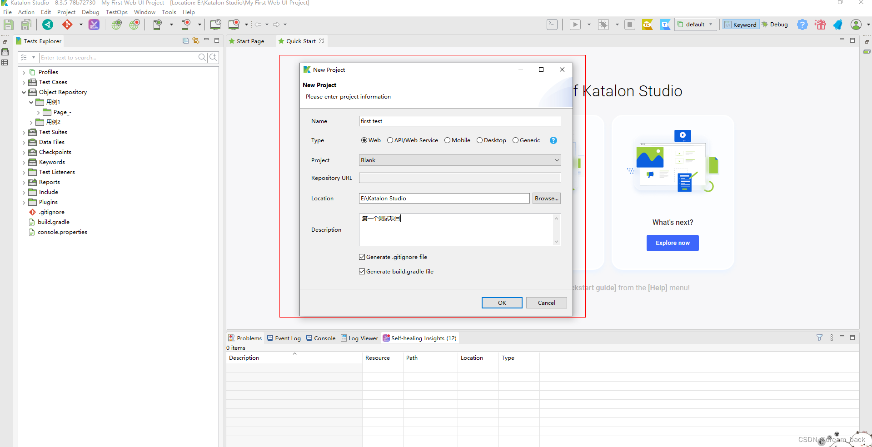The image size is (872, 447).
Task: Click the red gift box icon
Action: pos(820,25)
